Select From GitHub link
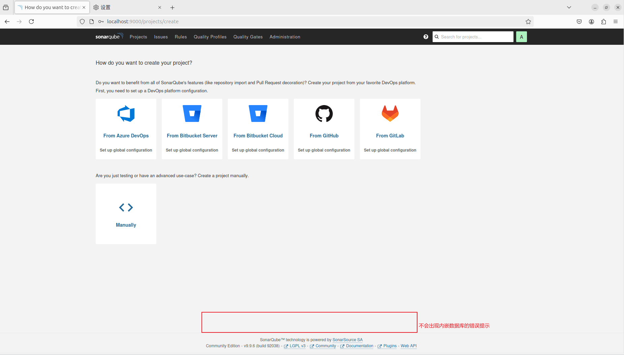This screenshot has width=624, height=355. [324, 136]
